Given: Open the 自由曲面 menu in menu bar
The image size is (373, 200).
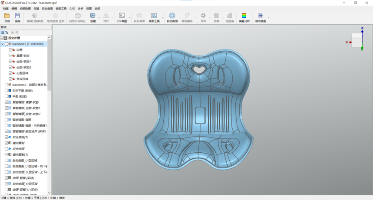Looking at the screenshot, I should [x=47, y=9].
